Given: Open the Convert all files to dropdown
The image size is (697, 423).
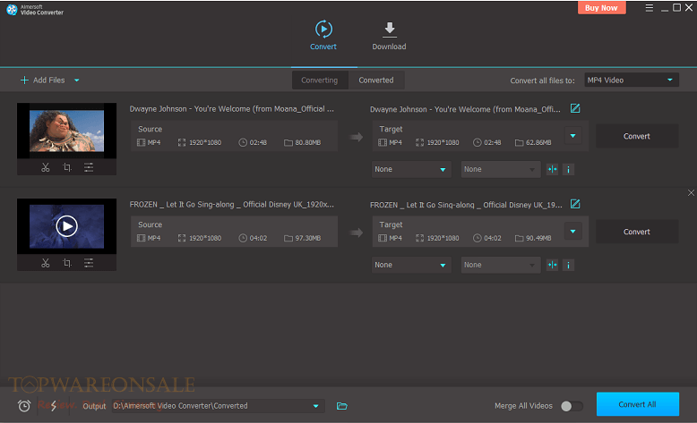Looking at the screenshot, I should (632, 80).
